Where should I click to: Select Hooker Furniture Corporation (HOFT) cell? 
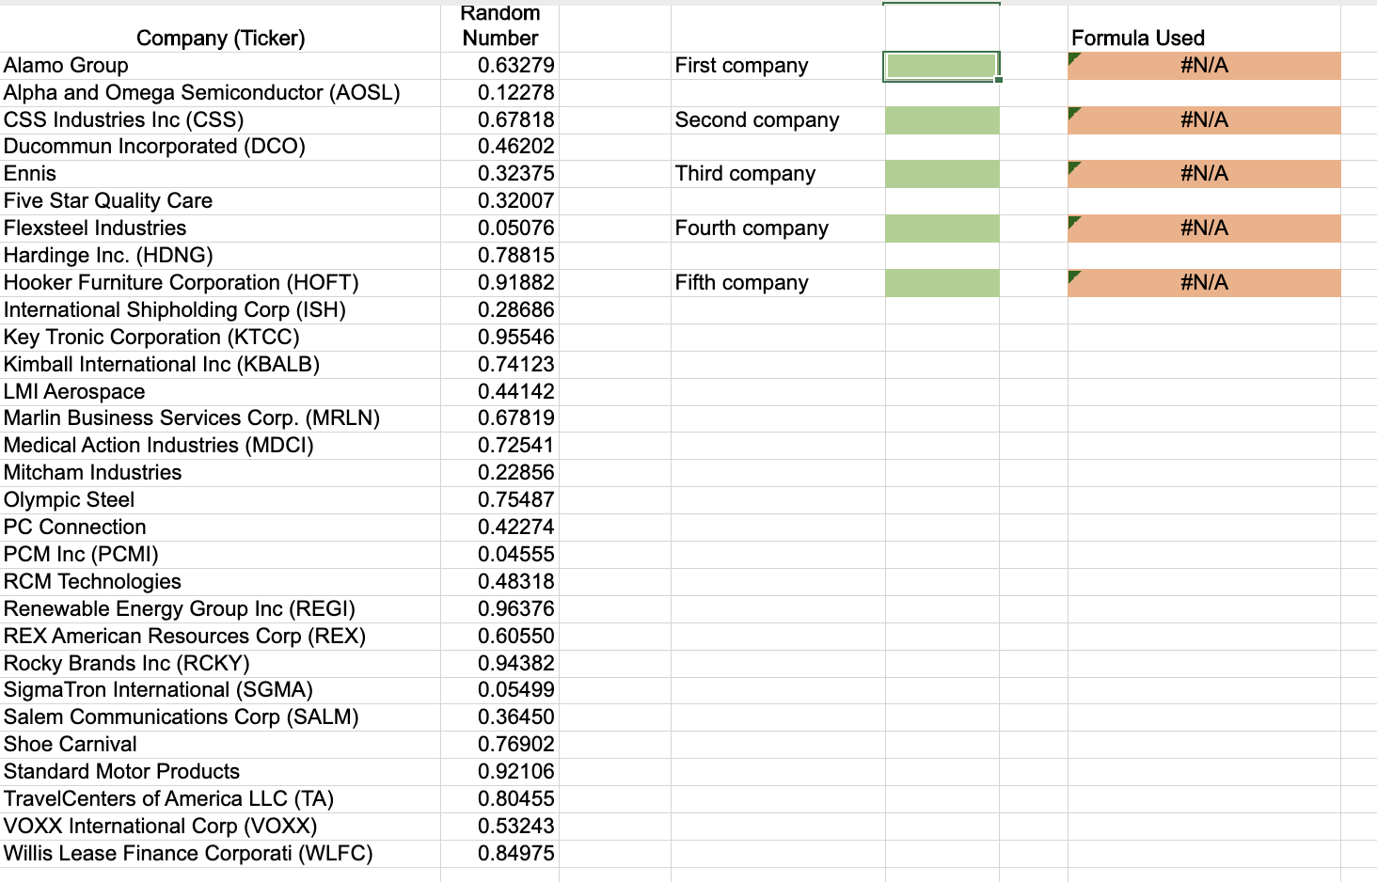click(220, 283)
